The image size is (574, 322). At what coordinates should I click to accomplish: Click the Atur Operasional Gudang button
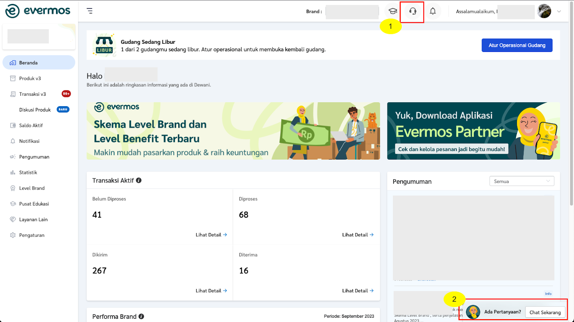pyautogui.click(x=517, y=45)
